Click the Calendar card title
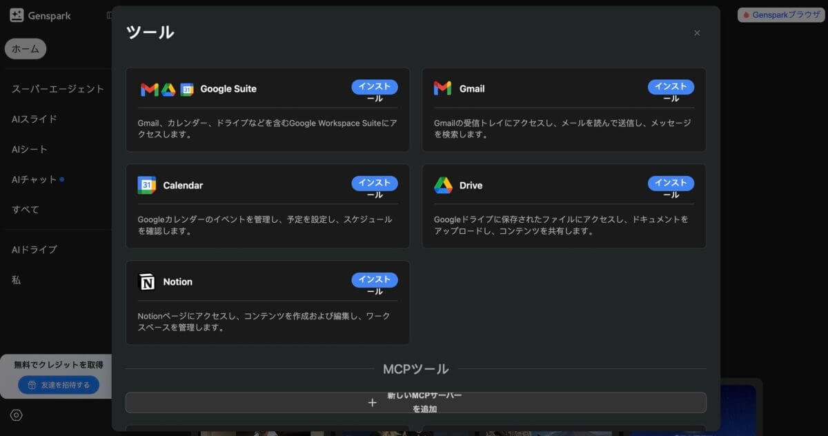 pyautogui.click(x=183, y=186)
